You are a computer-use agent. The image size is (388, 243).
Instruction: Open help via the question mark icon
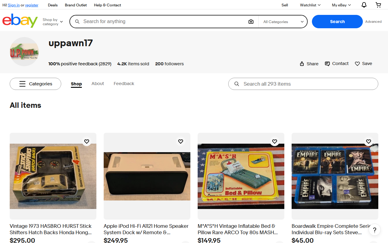click(375, 230)
